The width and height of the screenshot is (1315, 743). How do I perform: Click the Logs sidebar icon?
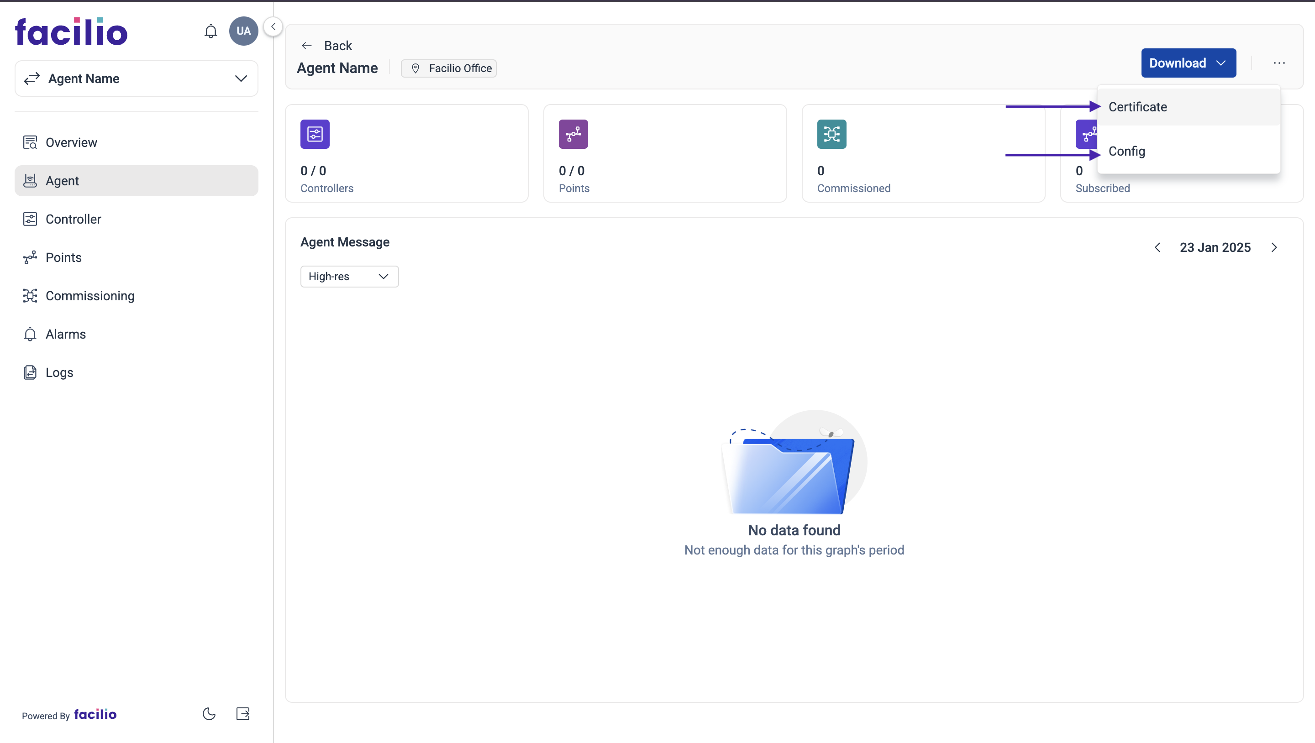(x=30, y=372)
